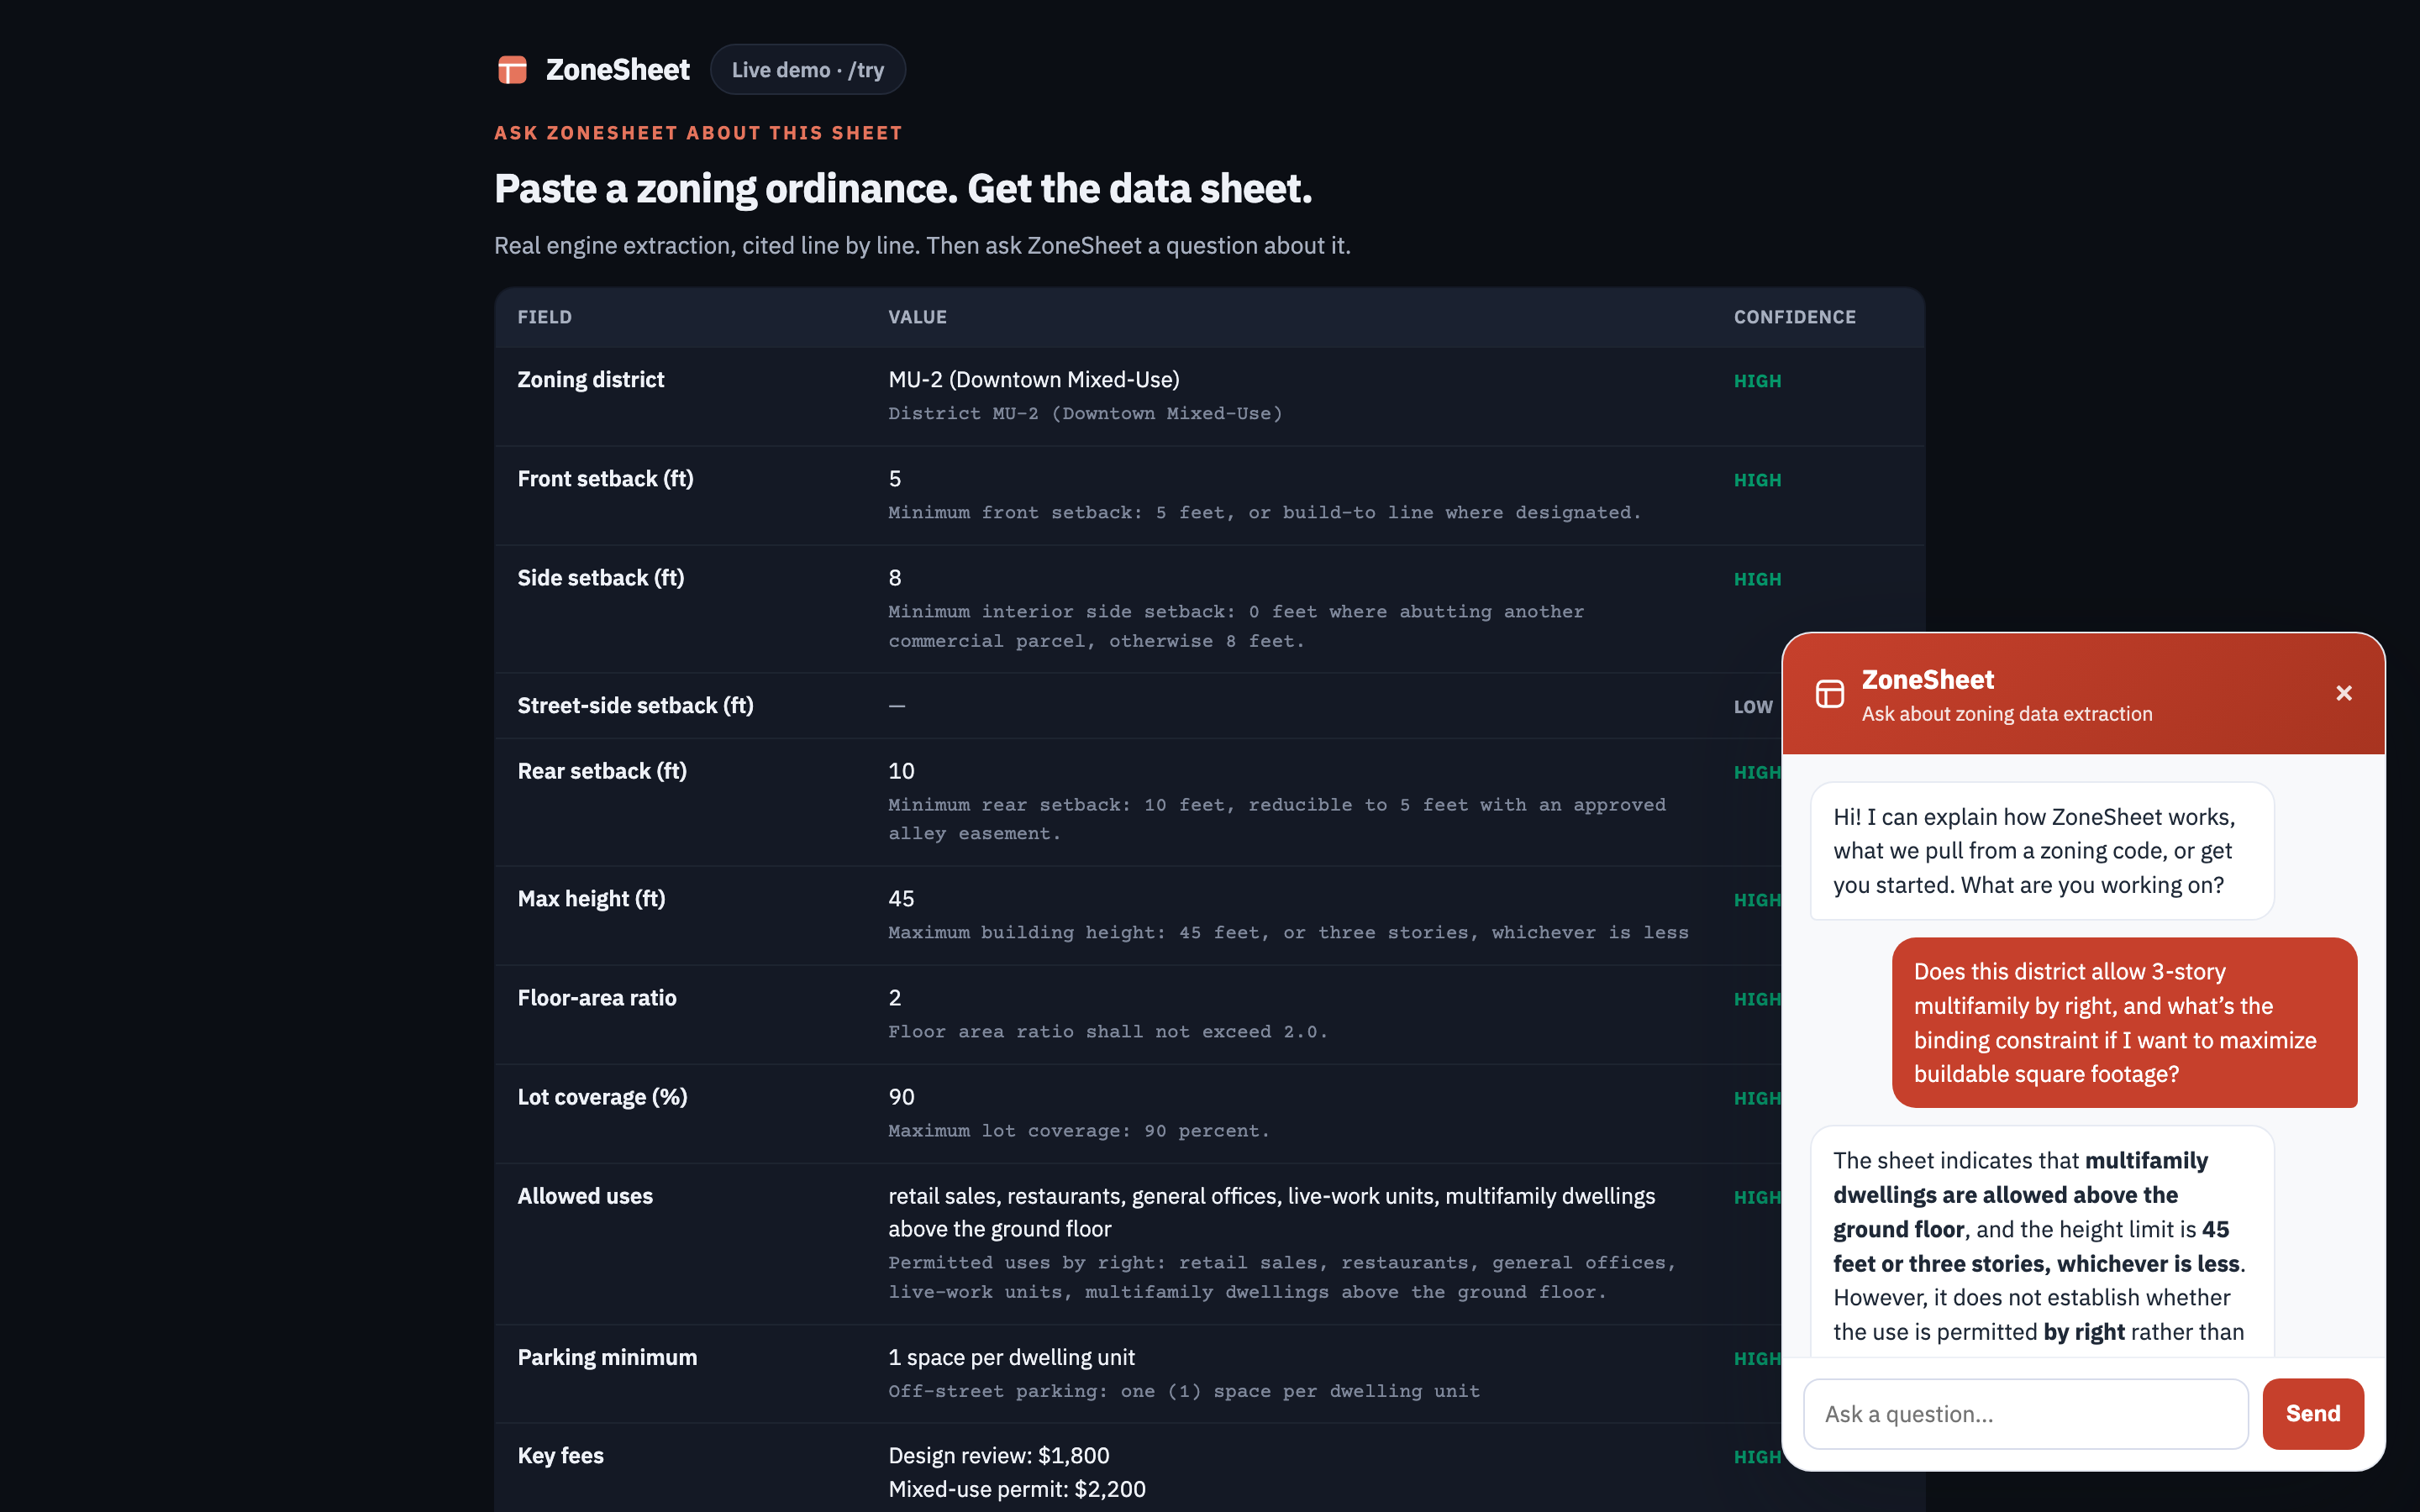Select the Rear setback (ft) label
Screen dimensions: 2420x1512
click(602, 771)
